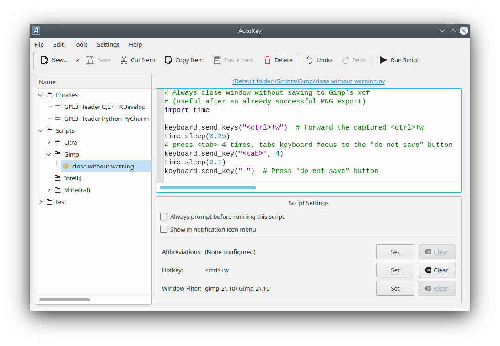Enable 'Always prompt before running this script'
The image size is (500, 346).
tap(164, 216)
